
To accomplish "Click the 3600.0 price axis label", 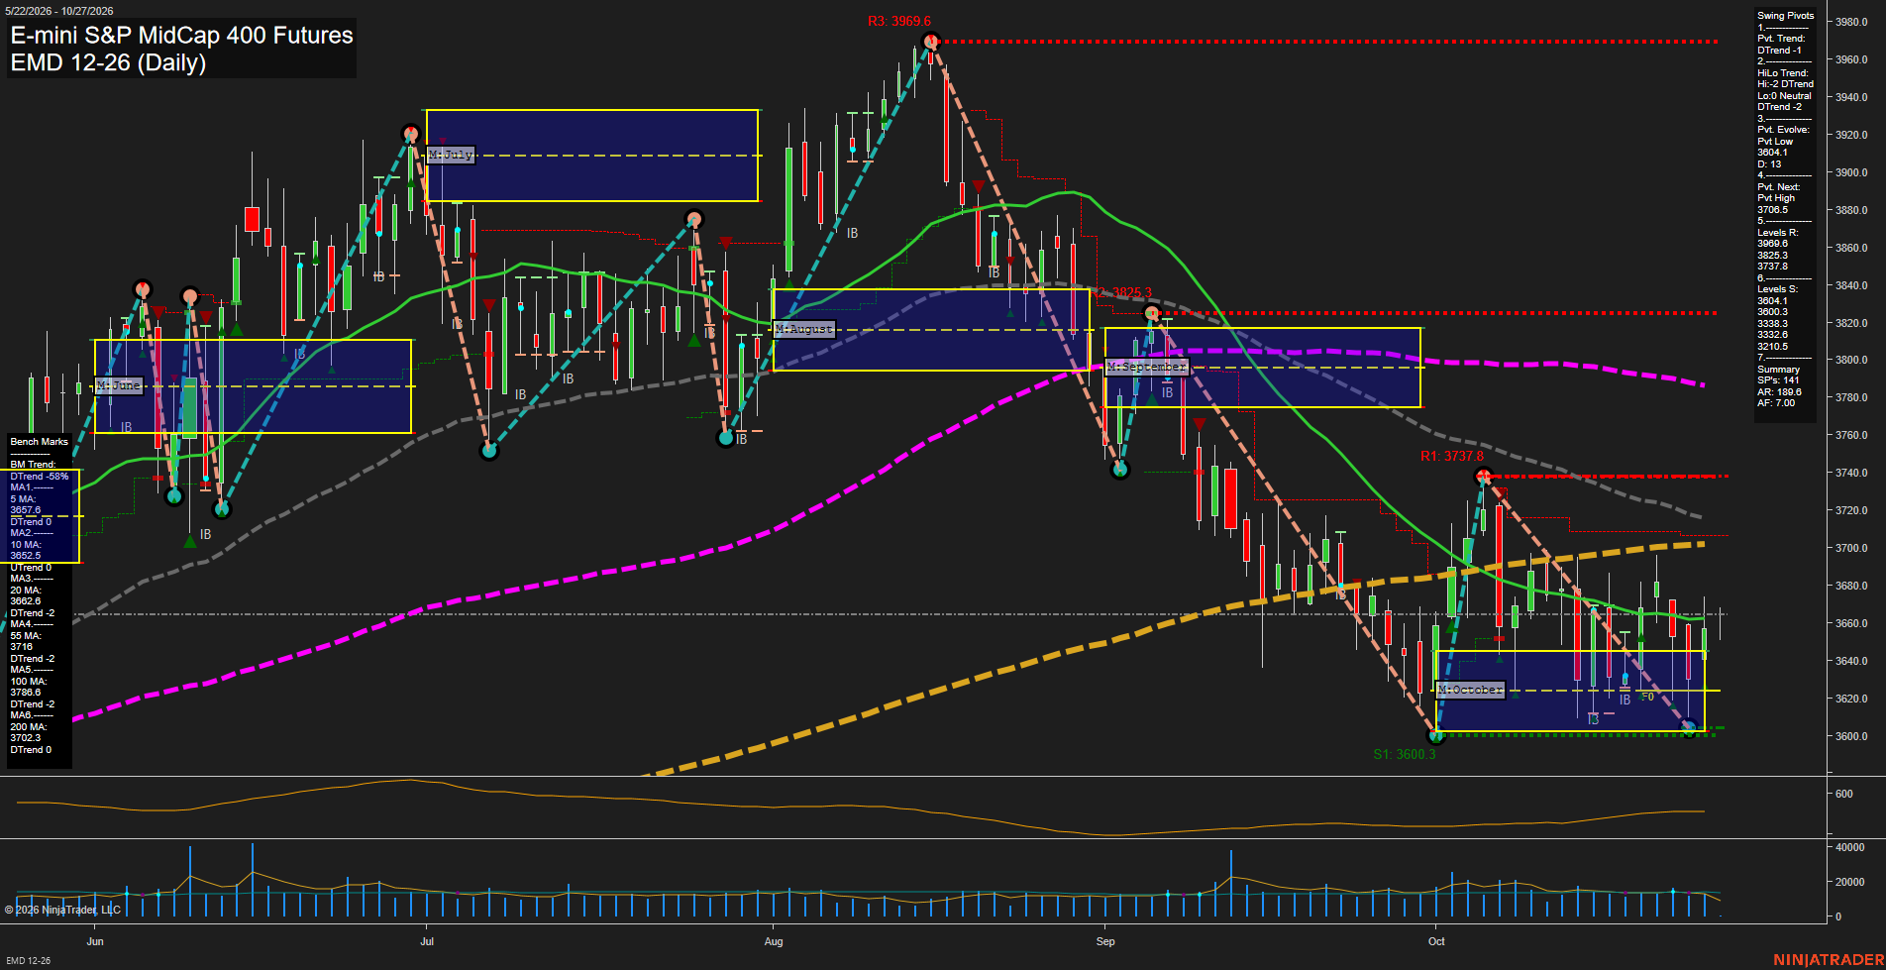I will [x=1851, y=736].
